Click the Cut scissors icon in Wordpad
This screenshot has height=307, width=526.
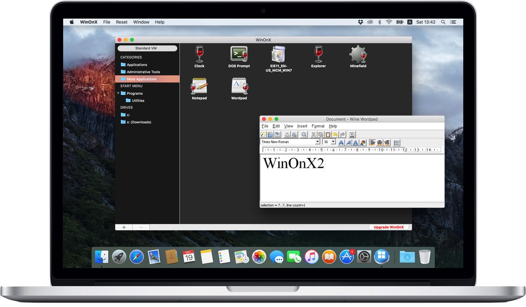tap(313, 135)
